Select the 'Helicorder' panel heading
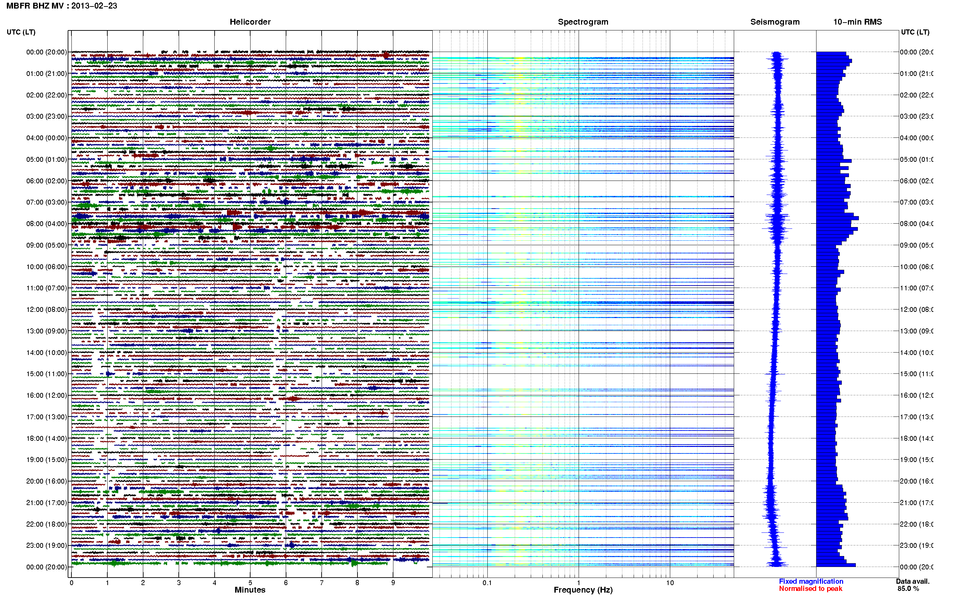Screen dimensions: 972x608 click(x=250, y=22)
